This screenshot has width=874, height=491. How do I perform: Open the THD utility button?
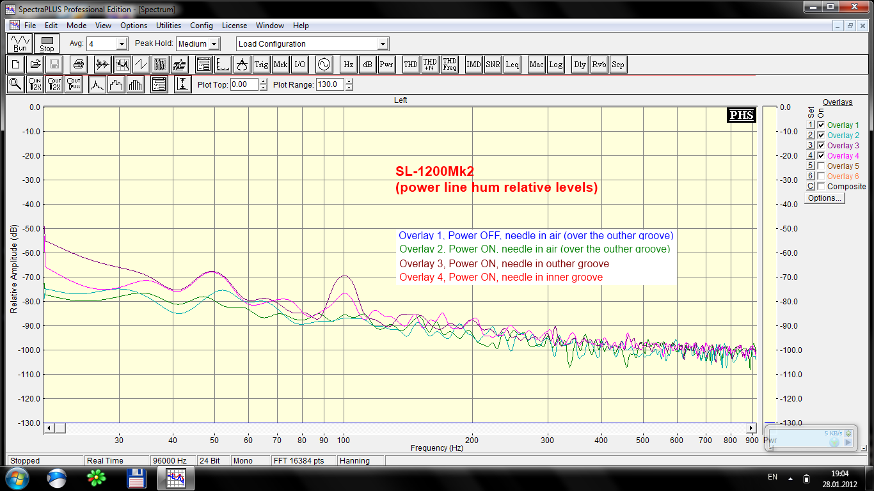point(411,64)
